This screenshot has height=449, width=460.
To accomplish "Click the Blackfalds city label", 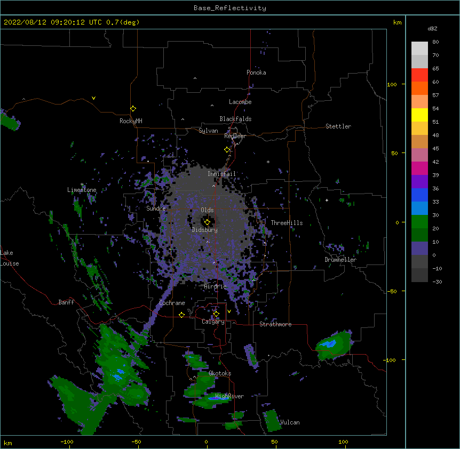I will click(235, 119).
